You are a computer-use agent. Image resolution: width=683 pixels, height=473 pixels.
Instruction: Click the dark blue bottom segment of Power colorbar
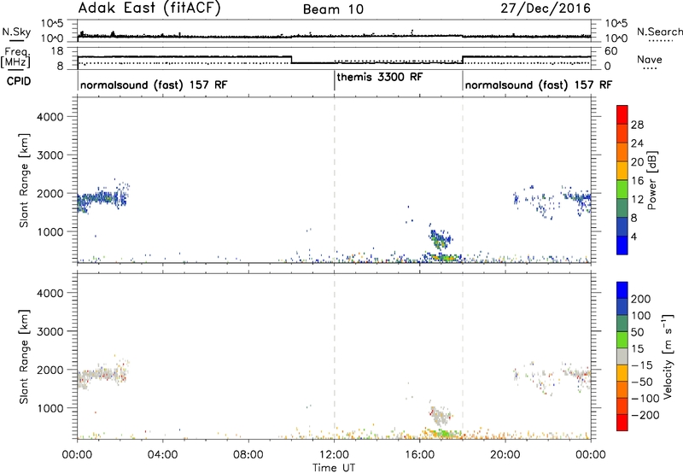[x=622, y=245]
